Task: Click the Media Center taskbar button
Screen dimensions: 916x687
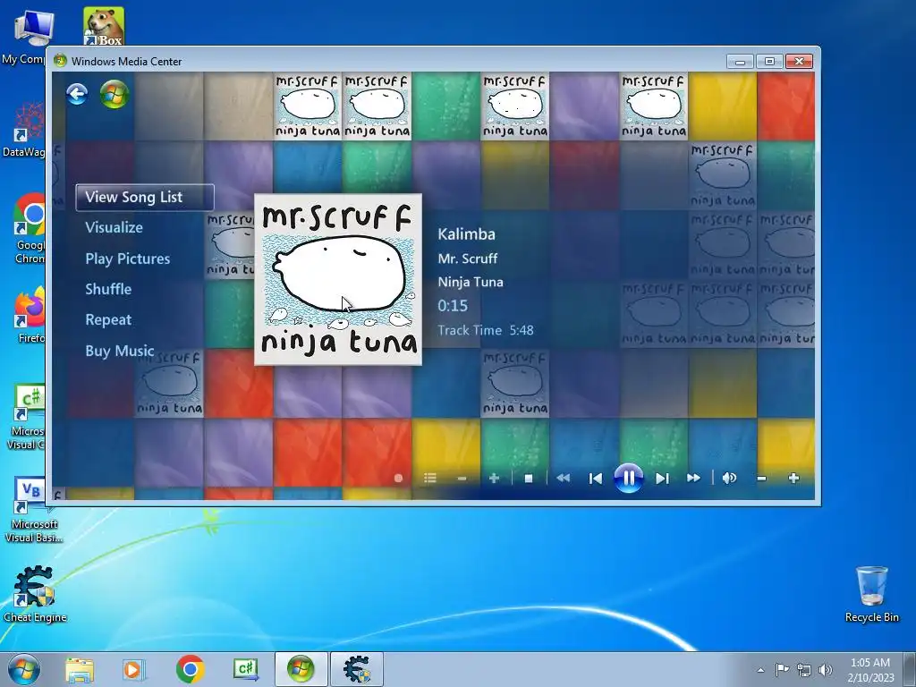Action: coord(301,669)
